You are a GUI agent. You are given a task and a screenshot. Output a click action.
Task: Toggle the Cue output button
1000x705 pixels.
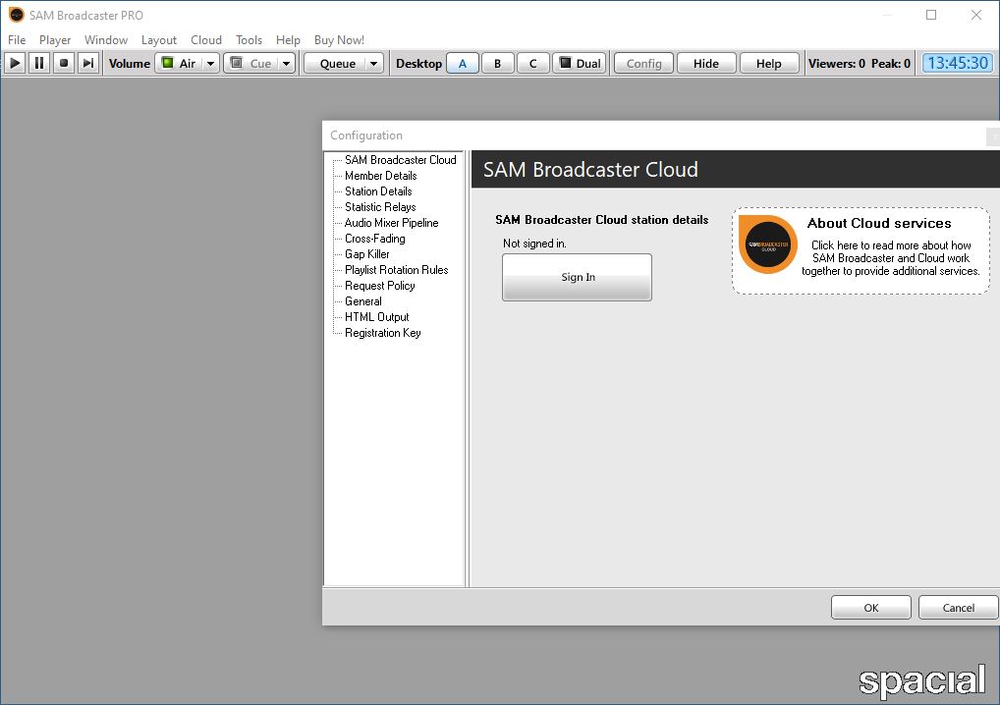coord(250,63)
